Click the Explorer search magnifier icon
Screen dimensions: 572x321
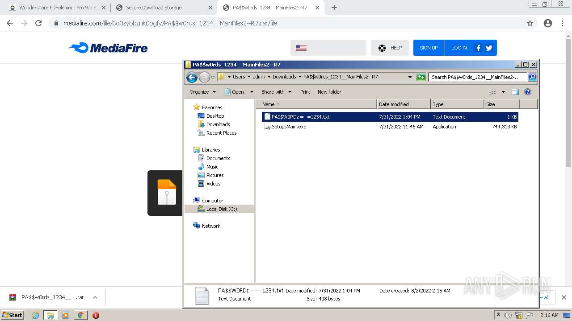point(532,77)
